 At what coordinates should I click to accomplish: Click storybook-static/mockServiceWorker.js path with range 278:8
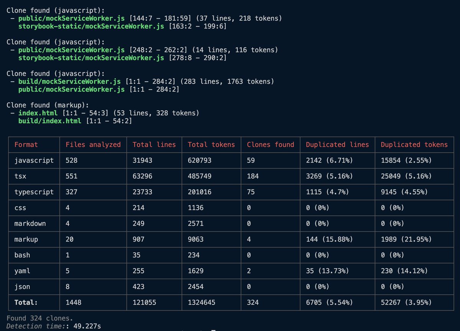(91, 58)
